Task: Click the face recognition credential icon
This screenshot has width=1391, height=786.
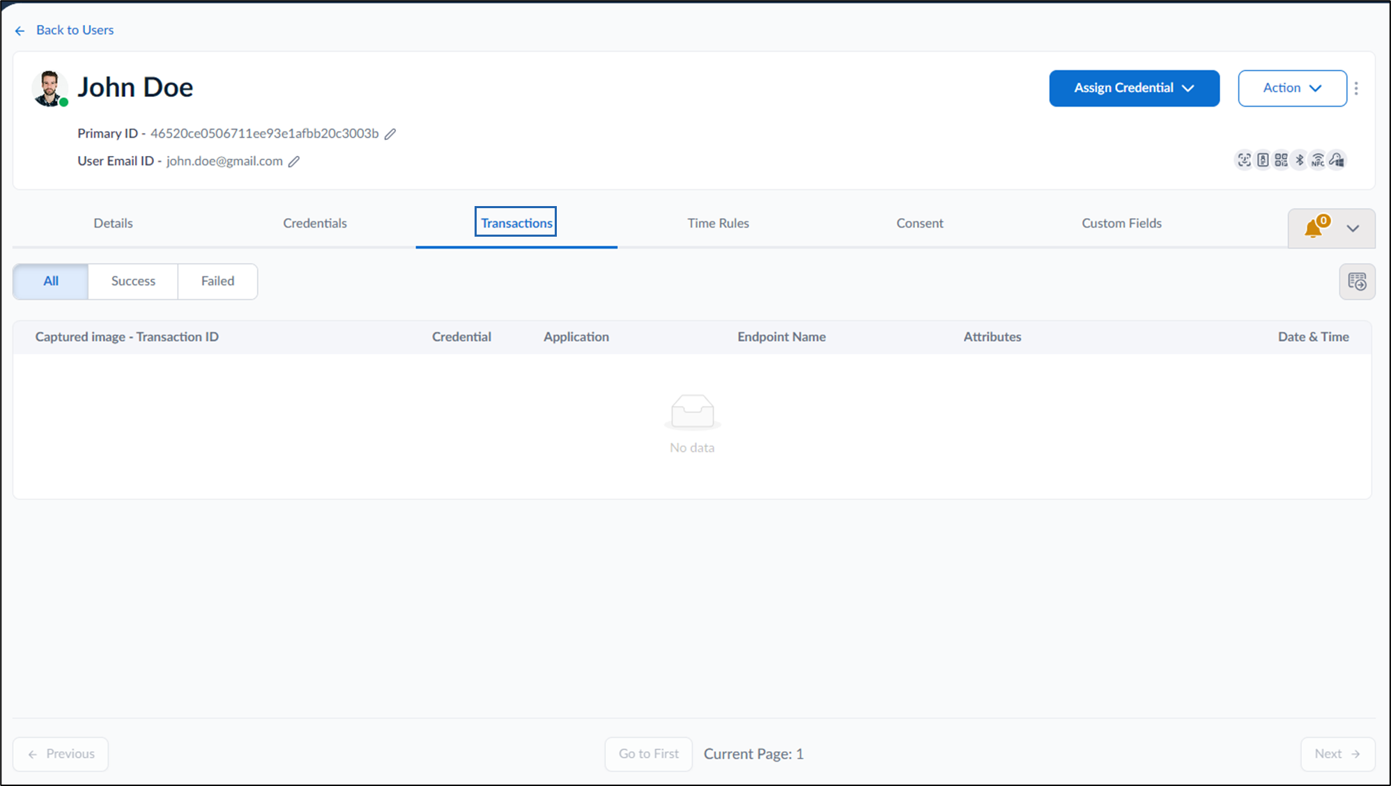Action: [x=1244, y=160]
